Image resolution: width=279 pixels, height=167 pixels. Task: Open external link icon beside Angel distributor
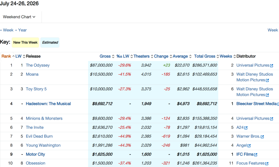click(249, 146)
